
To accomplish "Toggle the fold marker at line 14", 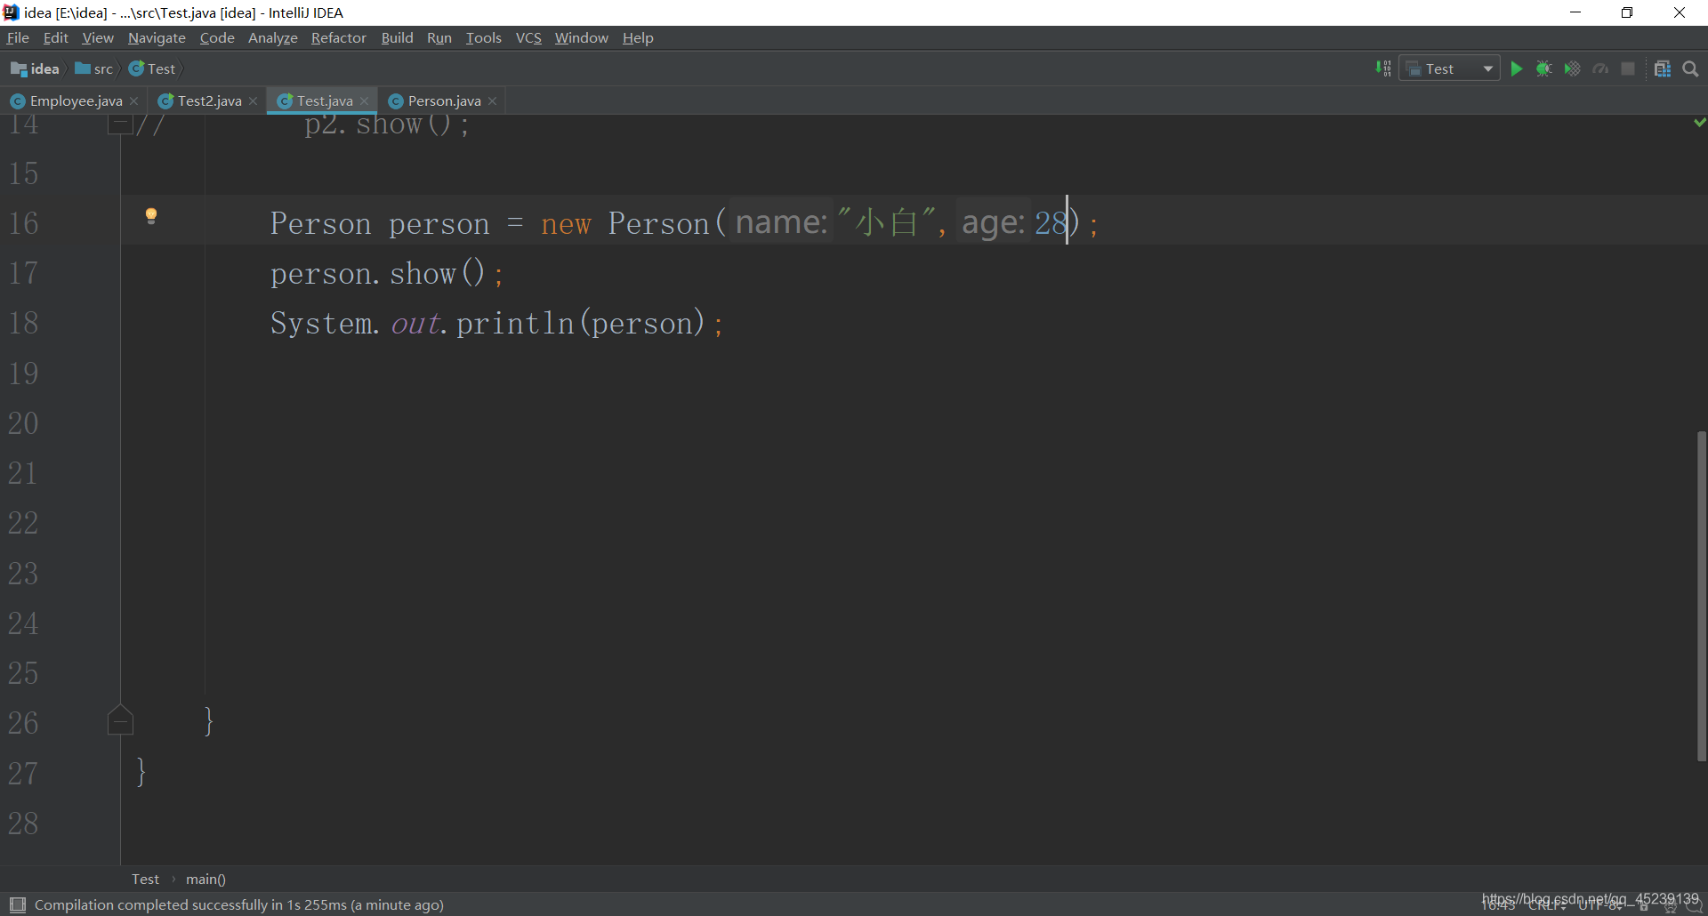I will [120, 124].
